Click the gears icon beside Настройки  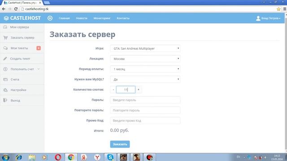(x=5, y=90)
